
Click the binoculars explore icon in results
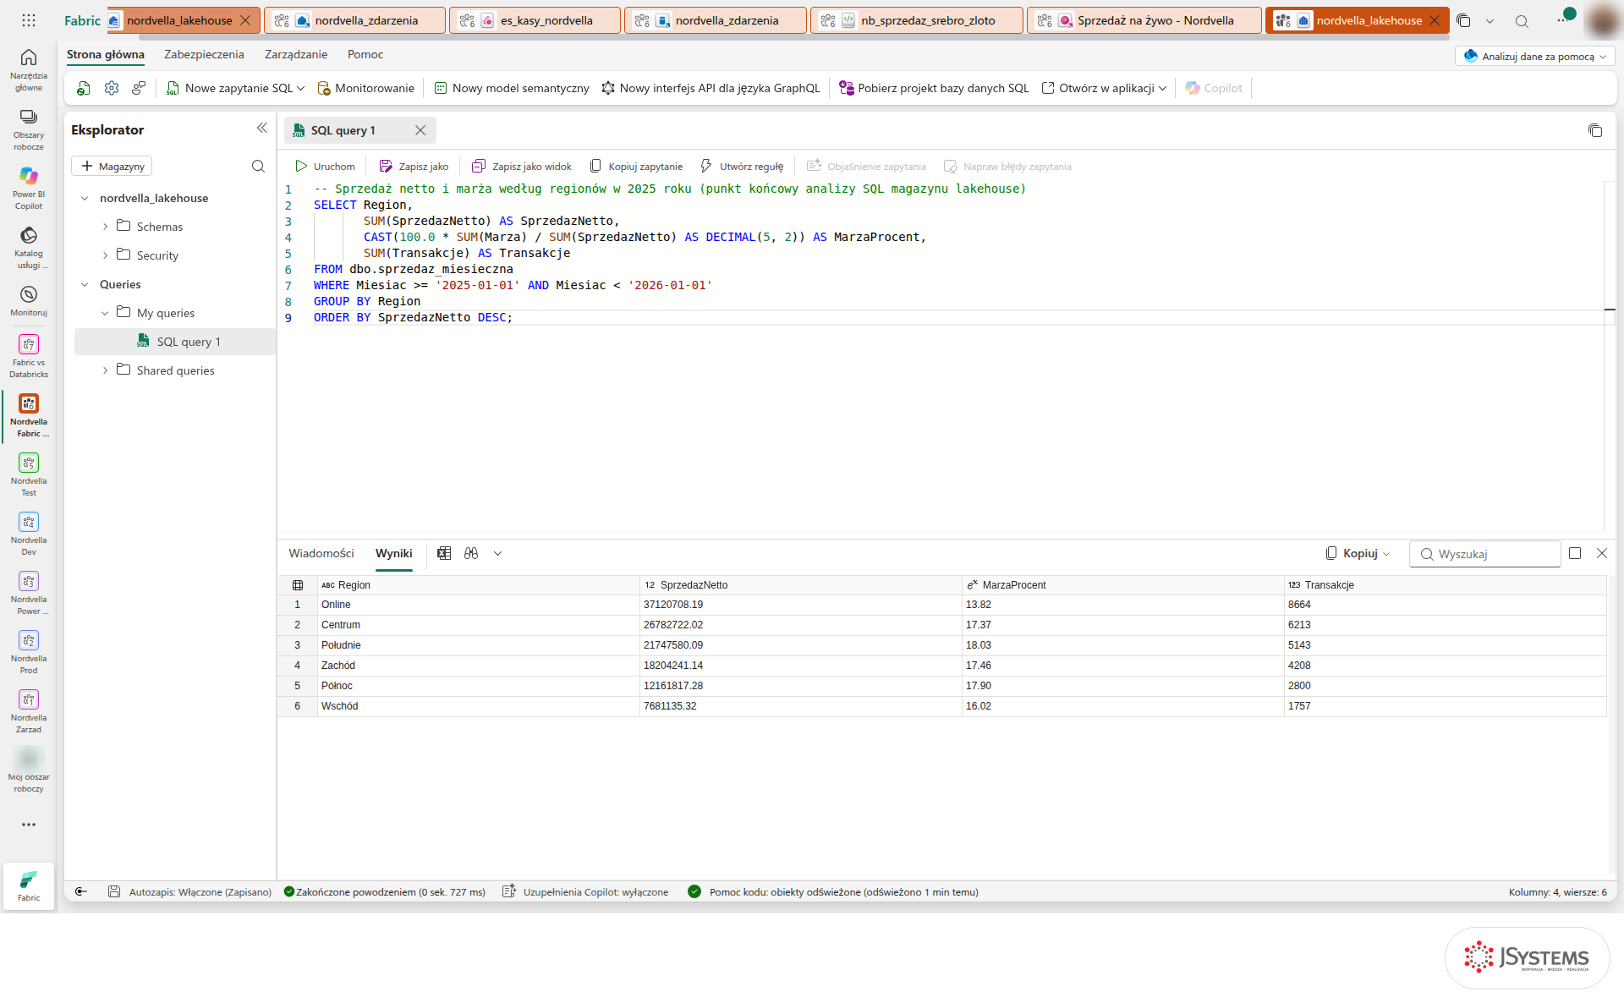pos(471,553)
